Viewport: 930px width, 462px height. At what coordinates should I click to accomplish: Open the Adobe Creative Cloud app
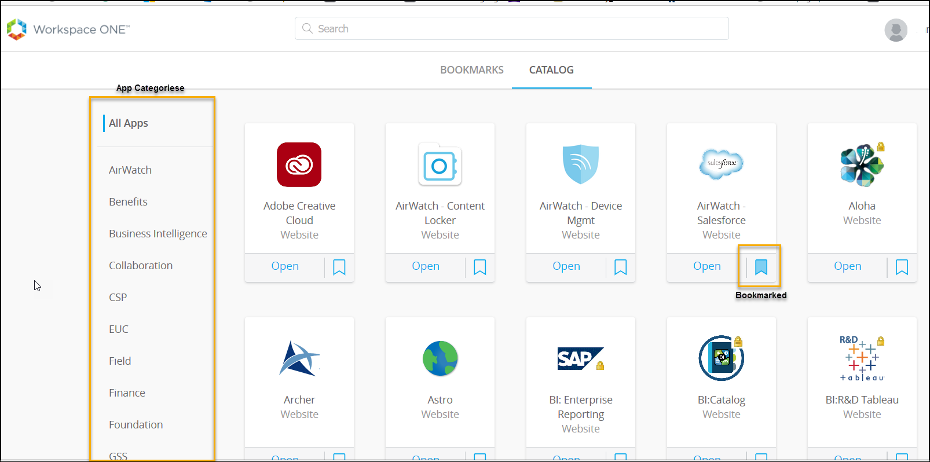(285, 266)
